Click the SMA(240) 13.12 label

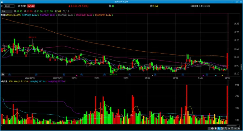103,15
